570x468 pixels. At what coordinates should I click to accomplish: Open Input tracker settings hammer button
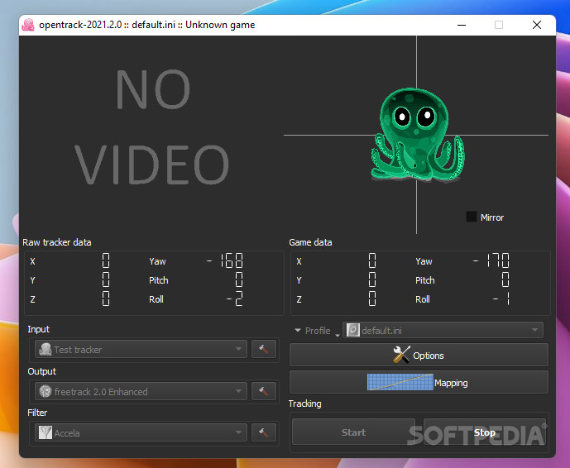(264, 349)
